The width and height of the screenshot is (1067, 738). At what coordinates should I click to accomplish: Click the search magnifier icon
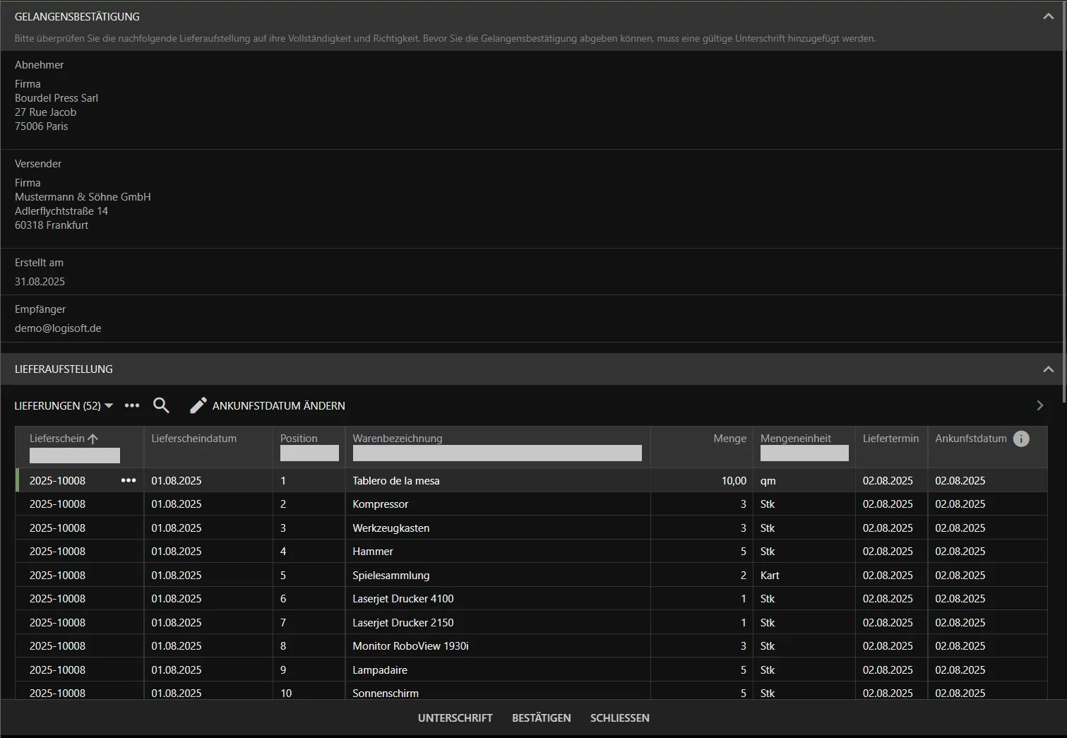[x=161, y=405]
